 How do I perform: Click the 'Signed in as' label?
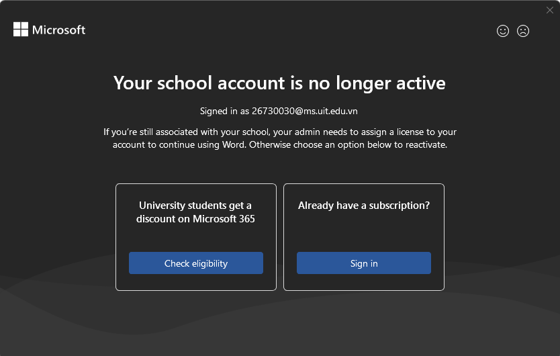click(x=224, y=111)
